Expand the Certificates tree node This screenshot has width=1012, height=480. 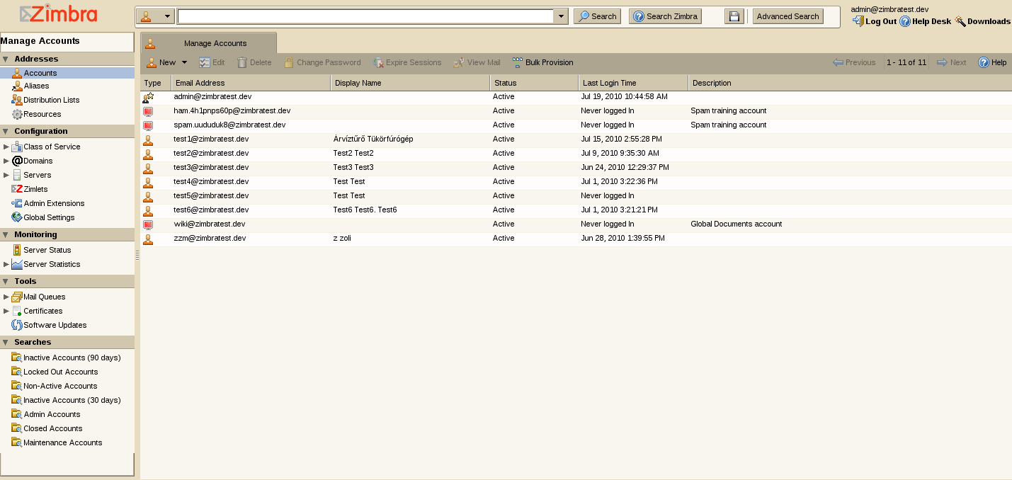point(6,311)
